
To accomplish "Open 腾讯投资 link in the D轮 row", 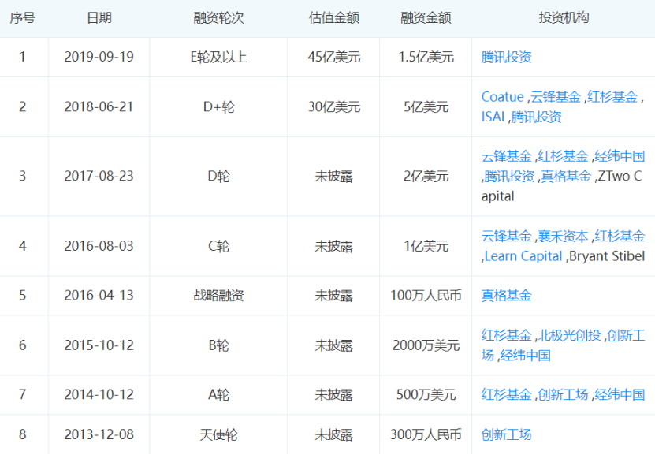I will click(x=510, y=177).
